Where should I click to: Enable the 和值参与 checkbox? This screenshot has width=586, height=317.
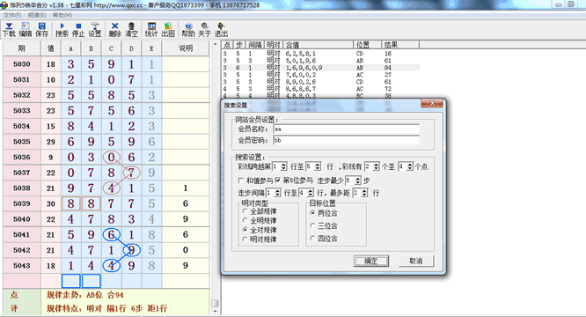click(x=241, y=181)
